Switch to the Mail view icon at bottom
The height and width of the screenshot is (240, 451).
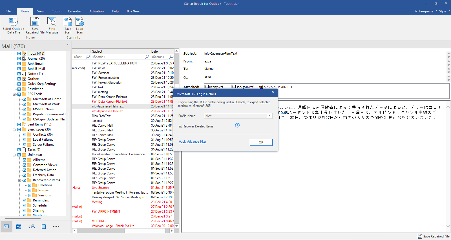pos(6,226)
